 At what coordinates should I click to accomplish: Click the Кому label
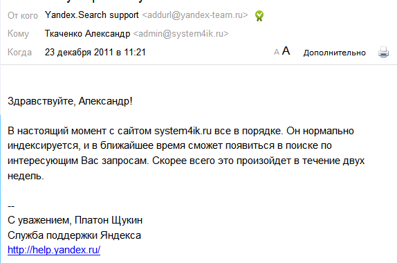(x=18, y=34)
